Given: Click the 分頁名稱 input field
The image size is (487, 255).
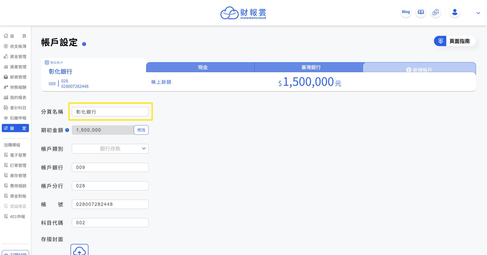Looking at the screenshot, I should click(110, 112).
